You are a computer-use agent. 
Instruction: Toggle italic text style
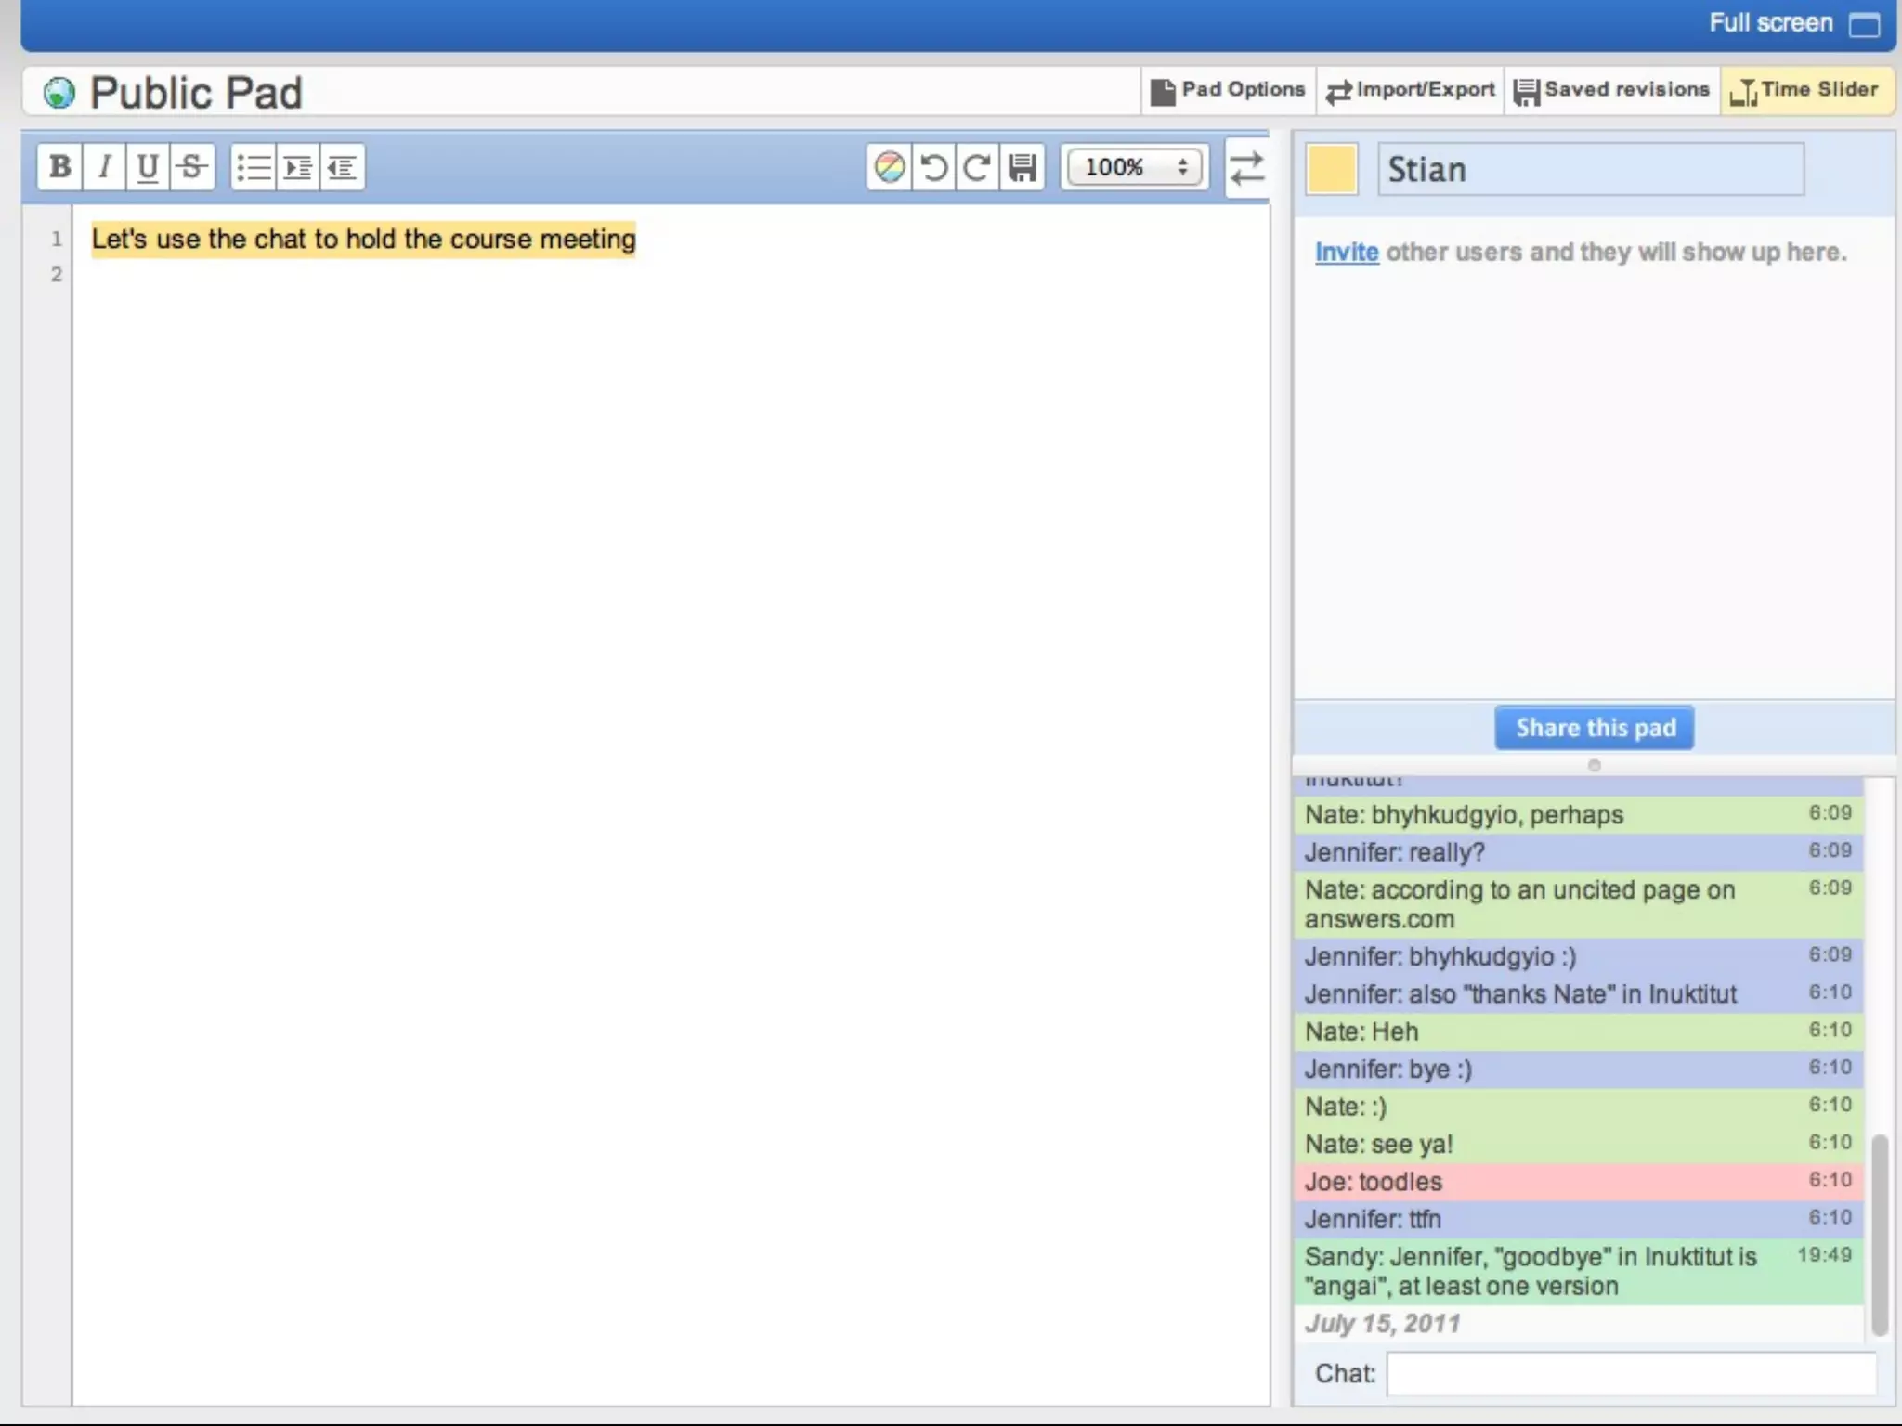coord(104,167)
